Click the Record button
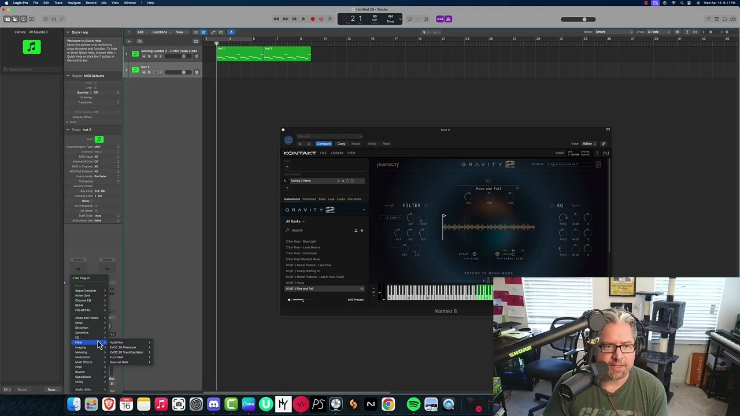The width and height of the screenshot is (740, 416). tap(313, 19)
